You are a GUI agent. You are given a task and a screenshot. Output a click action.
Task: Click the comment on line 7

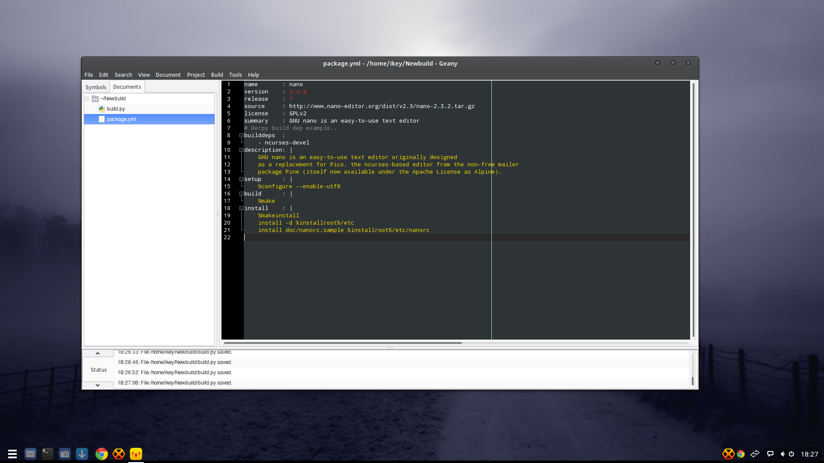pos(290,128)
